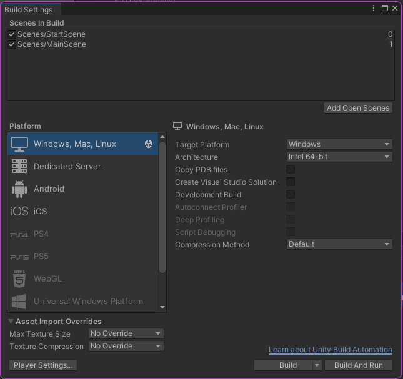Select the Scenes/StartScene row text
Viewport: 403px width, 379px height.
(51, 34)
